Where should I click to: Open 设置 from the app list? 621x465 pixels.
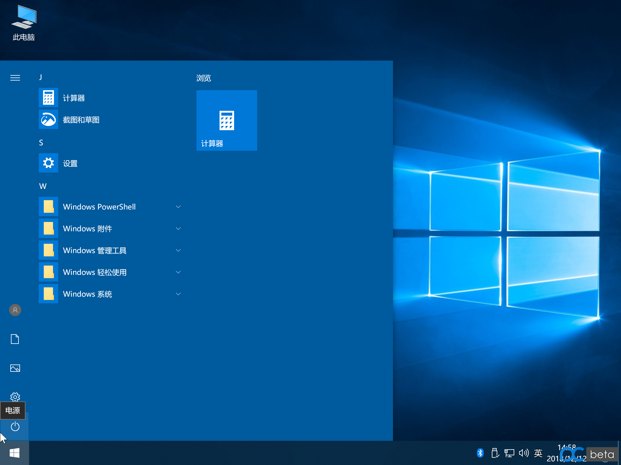70,163
